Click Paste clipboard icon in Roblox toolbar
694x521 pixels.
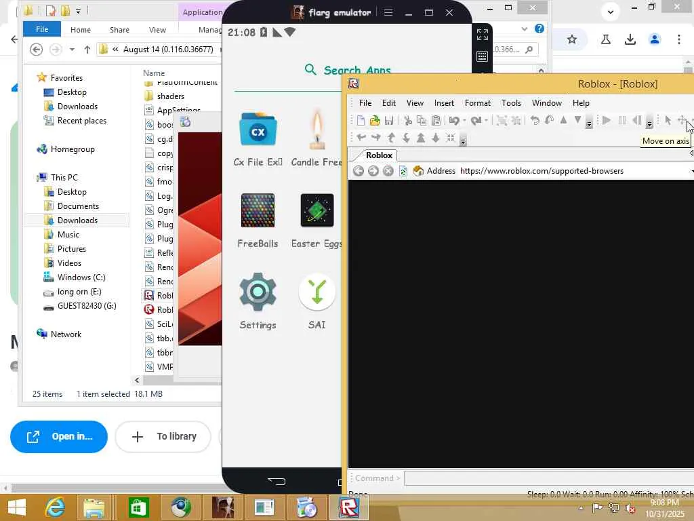tap(436, 121)
